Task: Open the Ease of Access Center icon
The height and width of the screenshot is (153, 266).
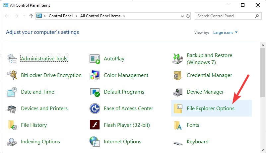Action: [95, 108]
